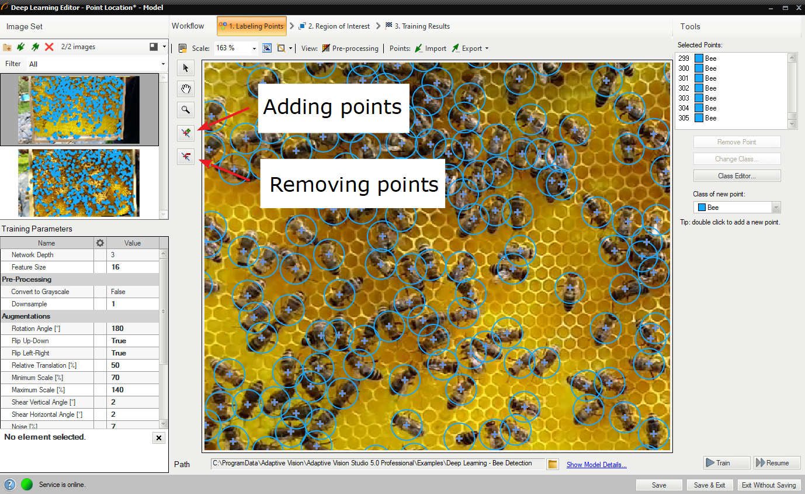This screenshot has width=805, height=494.
Task: Delete image using red X icon
Action: click(49, 47)
